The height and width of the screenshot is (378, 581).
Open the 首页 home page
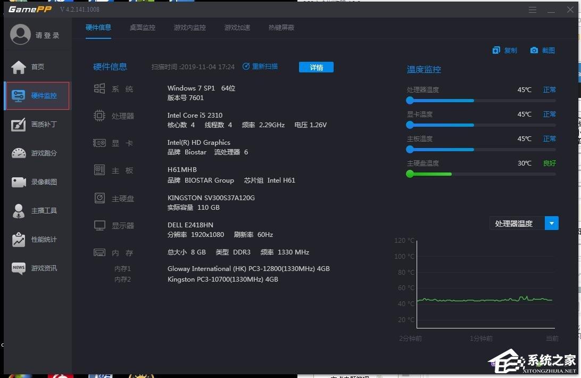37,67
